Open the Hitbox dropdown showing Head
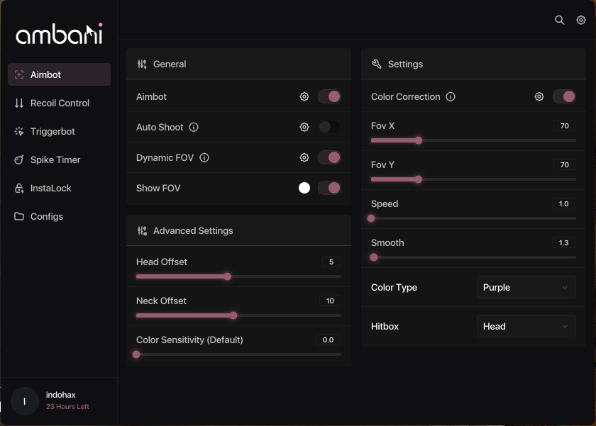596x426 pixels. [526, 327]
